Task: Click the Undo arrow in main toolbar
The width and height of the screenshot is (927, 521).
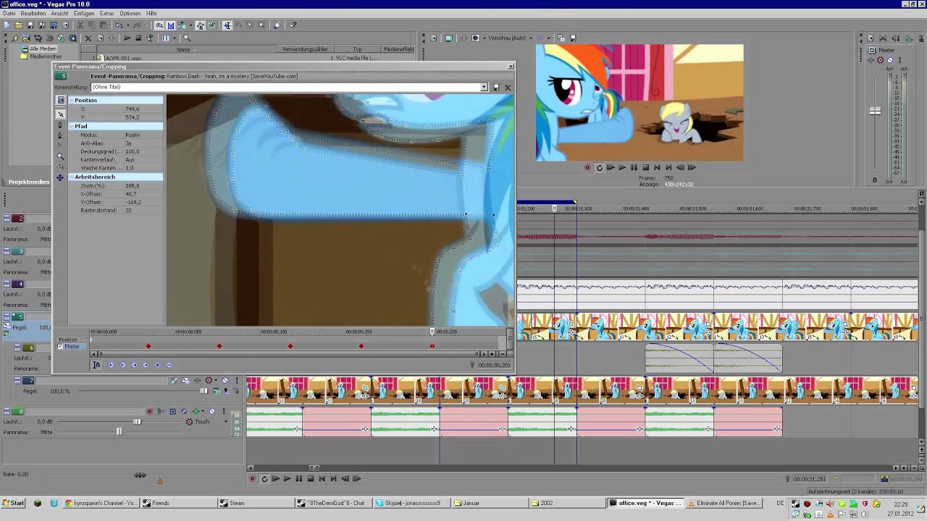Action: [x=119, y=25]
